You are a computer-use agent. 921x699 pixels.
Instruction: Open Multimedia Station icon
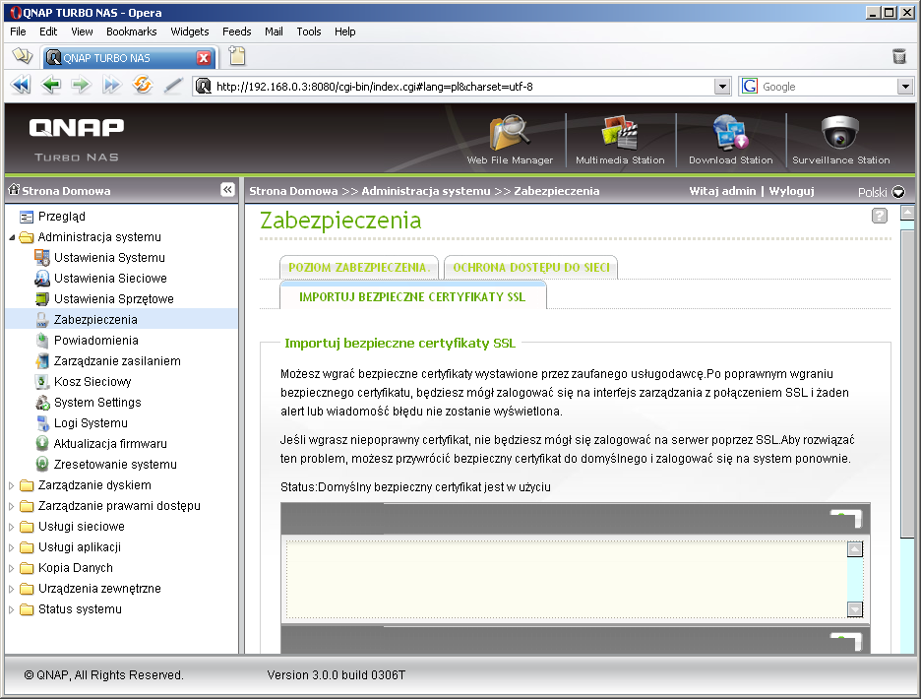tap(619, 132)
